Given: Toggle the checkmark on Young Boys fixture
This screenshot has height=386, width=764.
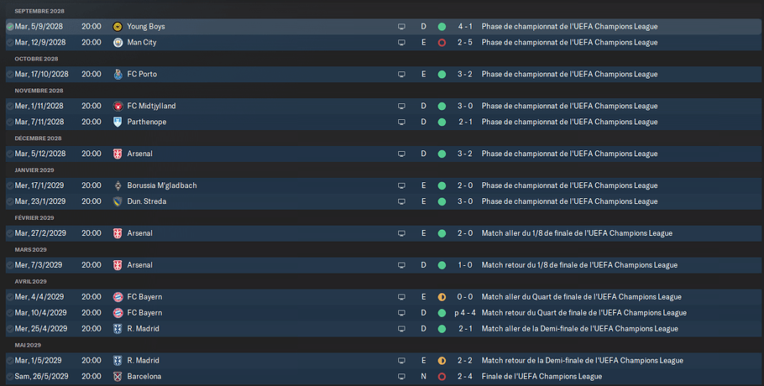Looking at the screenshot, I should point(10,27).
